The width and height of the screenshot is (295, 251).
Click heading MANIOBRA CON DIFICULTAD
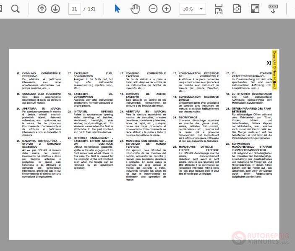(x=146, y=144)
